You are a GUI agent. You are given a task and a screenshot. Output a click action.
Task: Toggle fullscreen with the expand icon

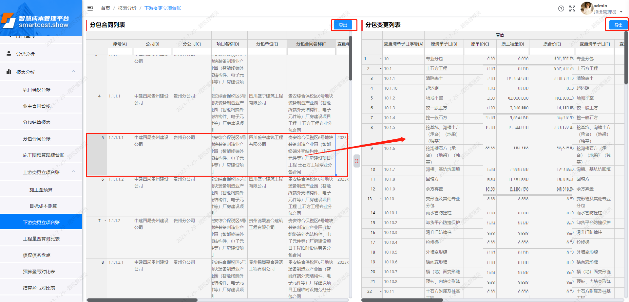(572, 9)
